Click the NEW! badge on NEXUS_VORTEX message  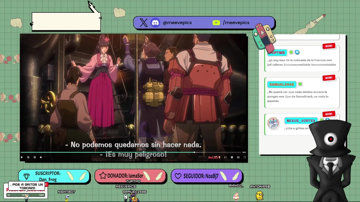click(329, 114)
